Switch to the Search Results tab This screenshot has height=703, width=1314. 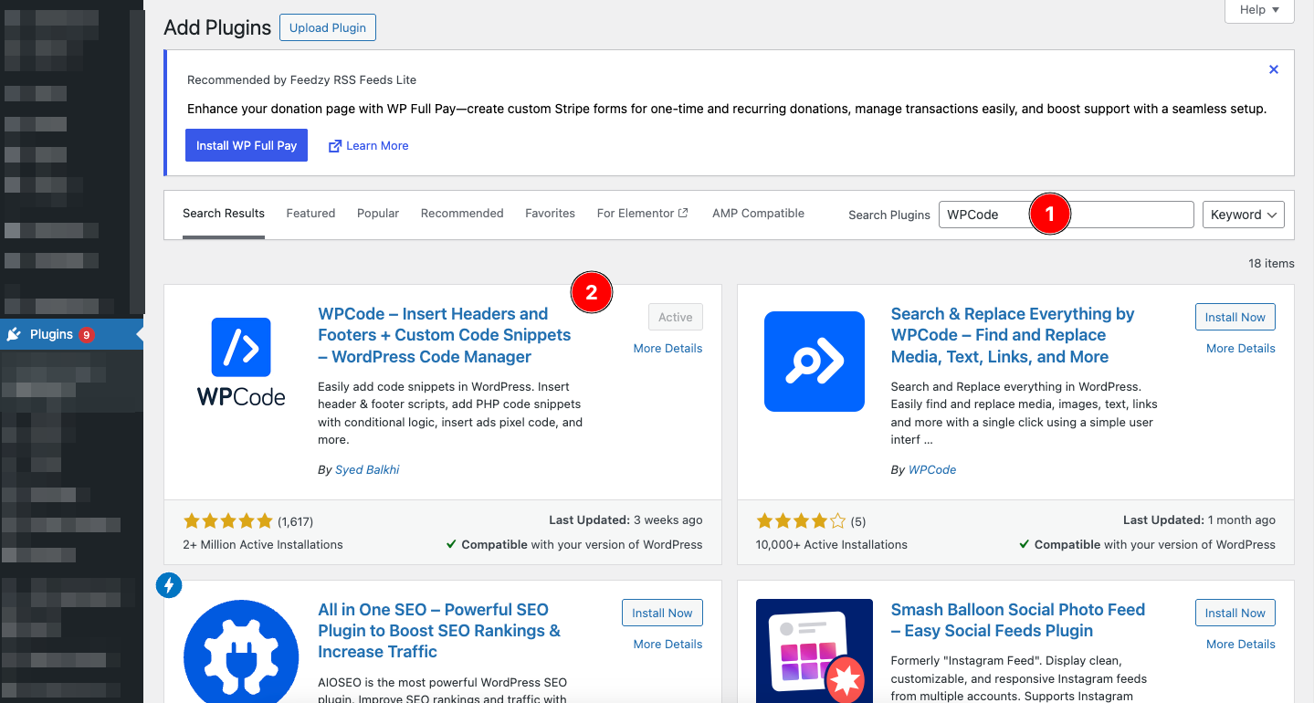click(x=224, y=214)
